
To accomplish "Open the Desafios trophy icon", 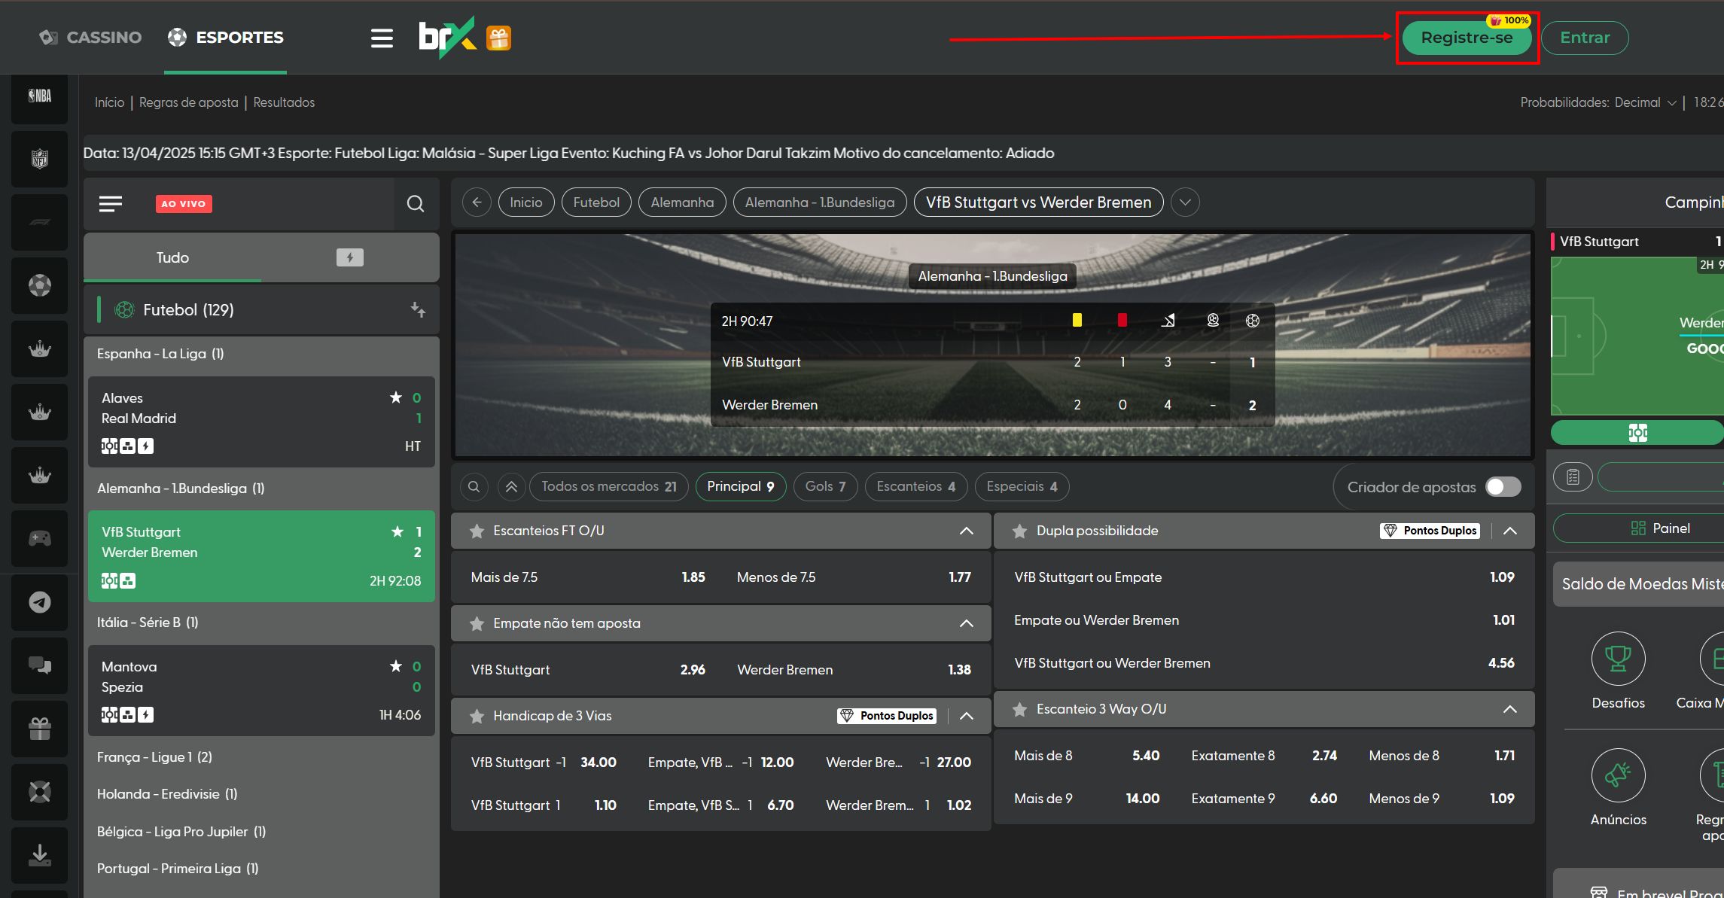I will [x=1618, y=658].
